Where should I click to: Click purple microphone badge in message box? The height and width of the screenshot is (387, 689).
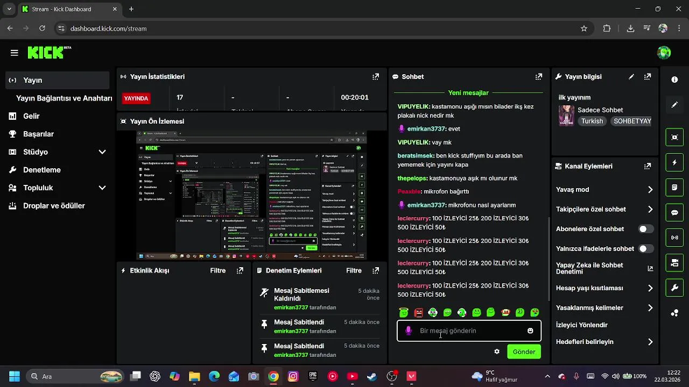coord(409,331)
